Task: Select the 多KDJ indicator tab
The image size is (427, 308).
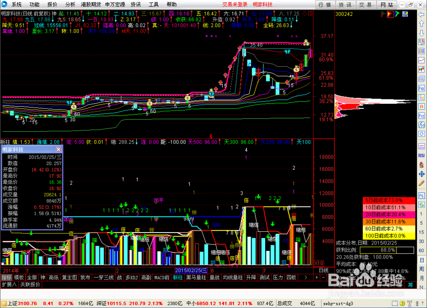Action: point(132,278)
